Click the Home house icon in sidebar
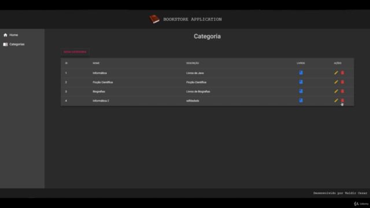 [x=5, y=35]
